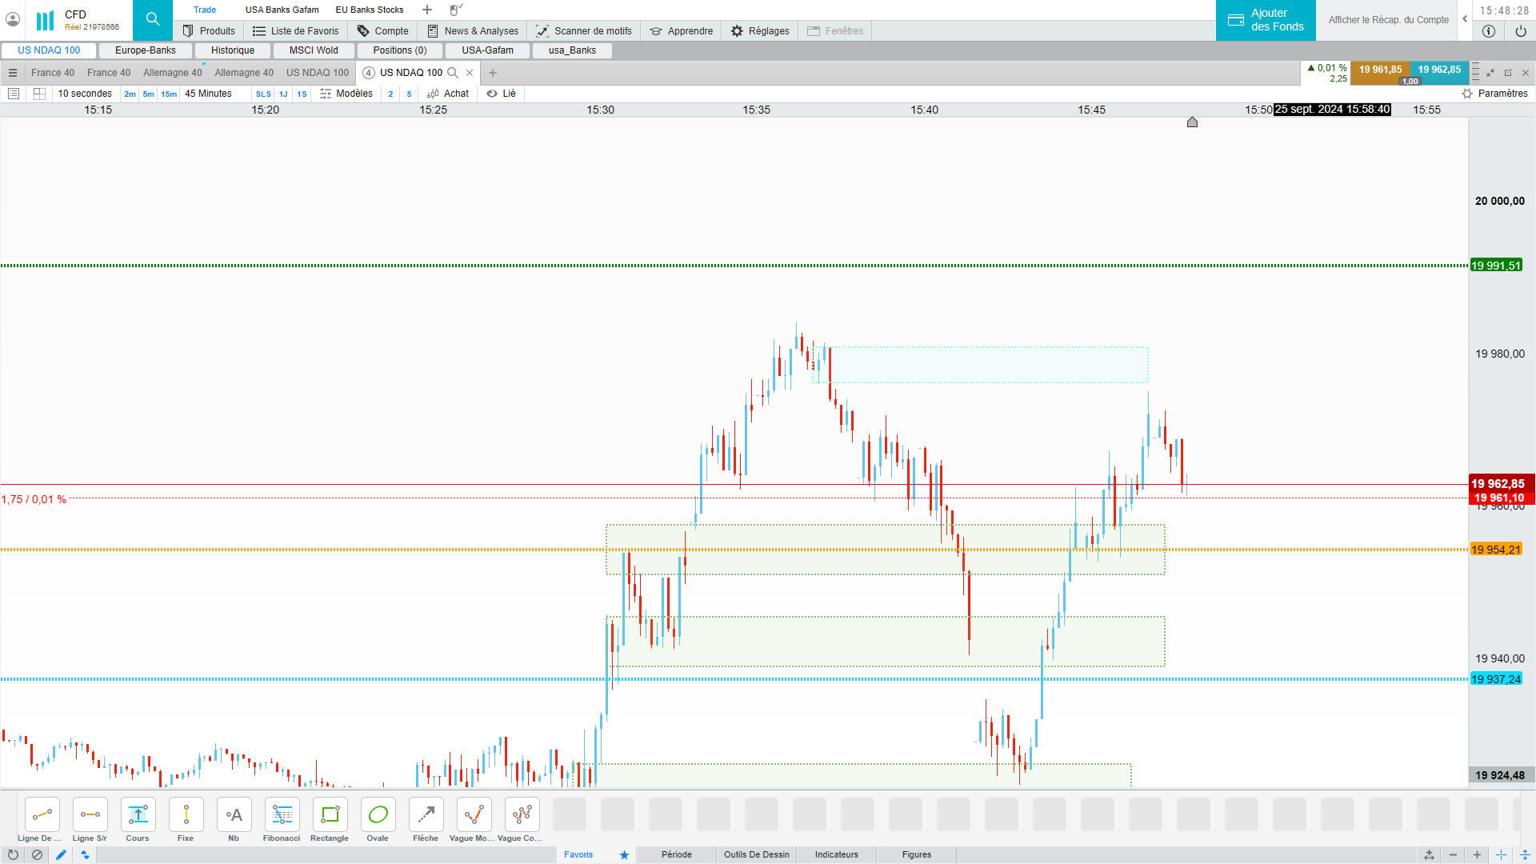Image resolution: width=1536 pixels, height=864 pixels.
Task: Select the Cours price tool
Action: click(138, 815)
